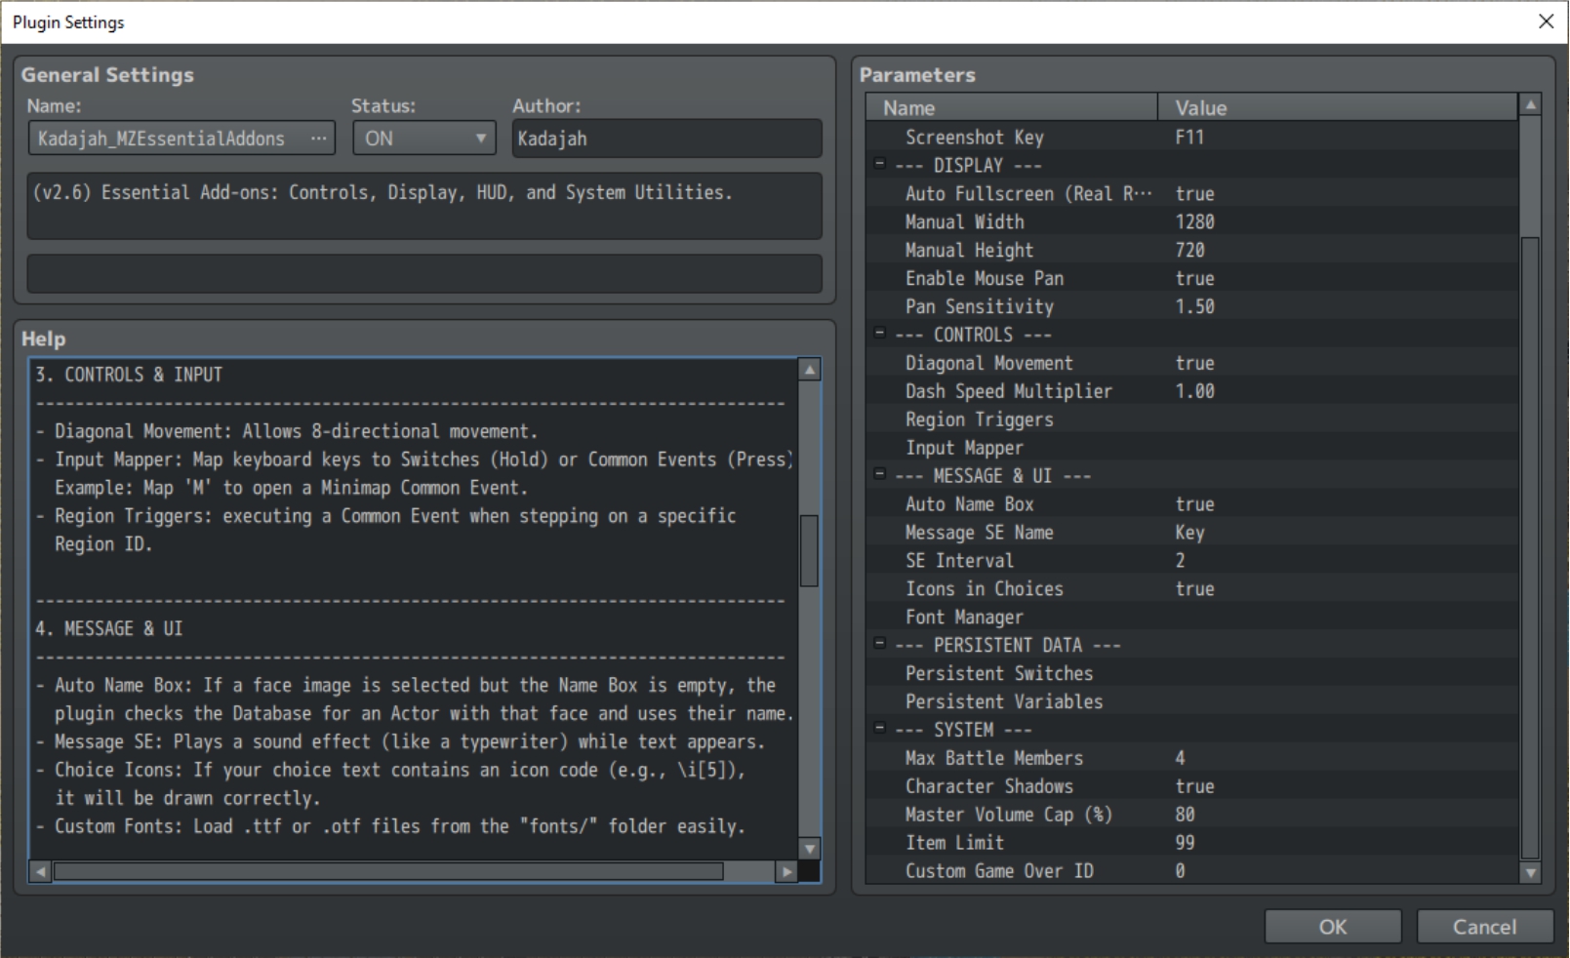Select the SE Interval parameter
This screenshot has height=958, width=1570.
coord(1191,561)
